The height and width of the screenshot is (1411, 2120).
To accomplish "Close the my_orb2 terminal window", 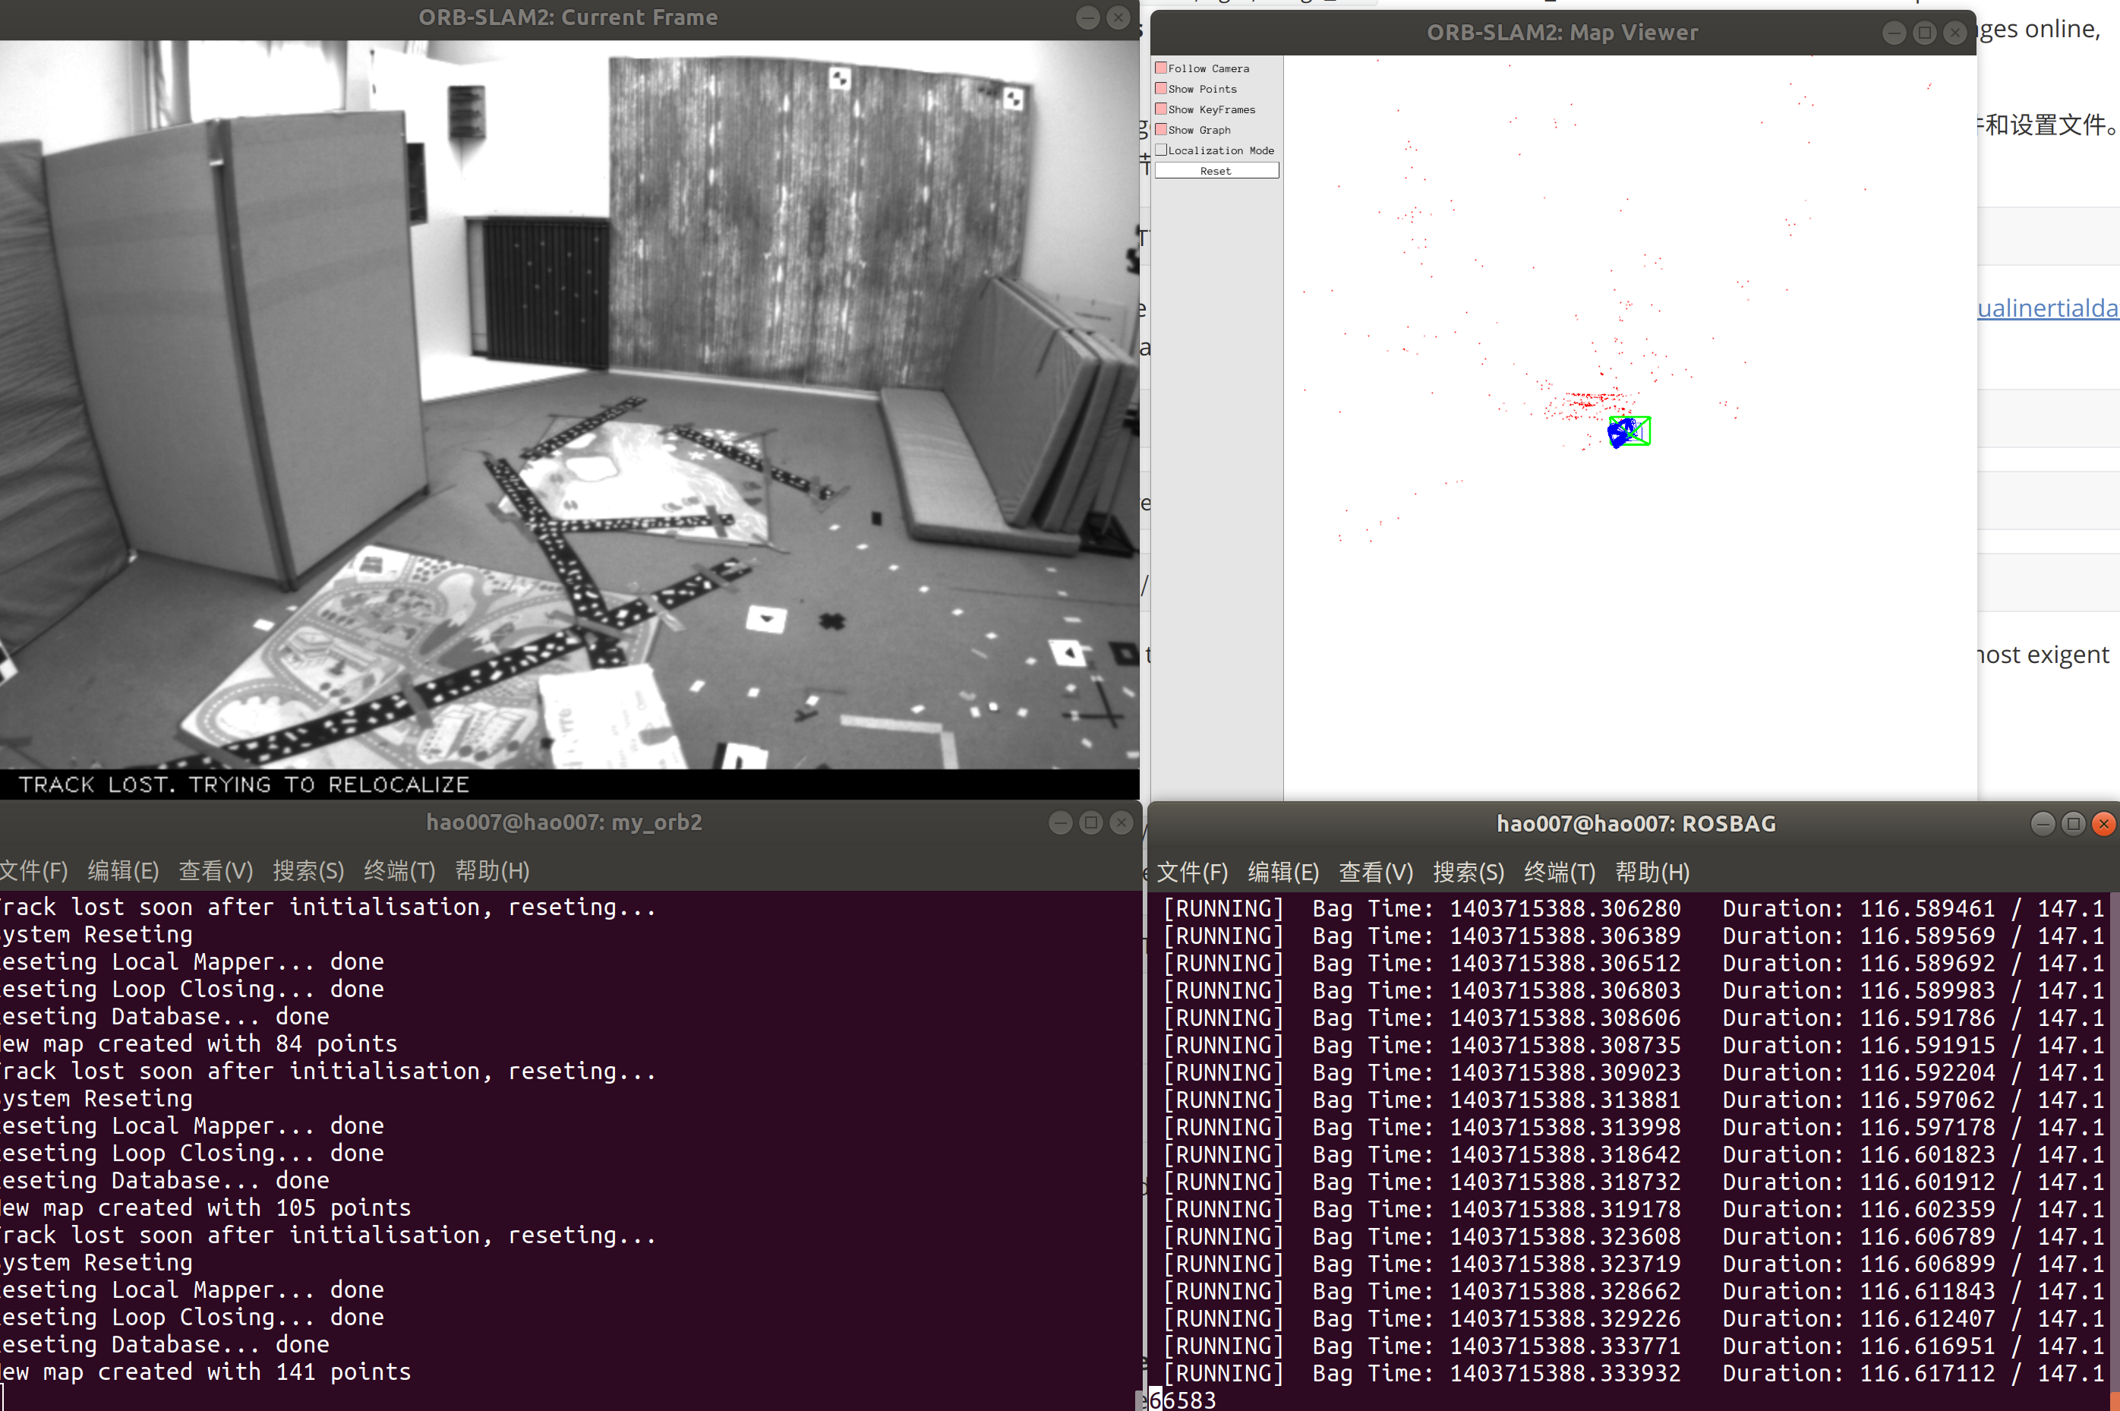I will coord(1122,822).
